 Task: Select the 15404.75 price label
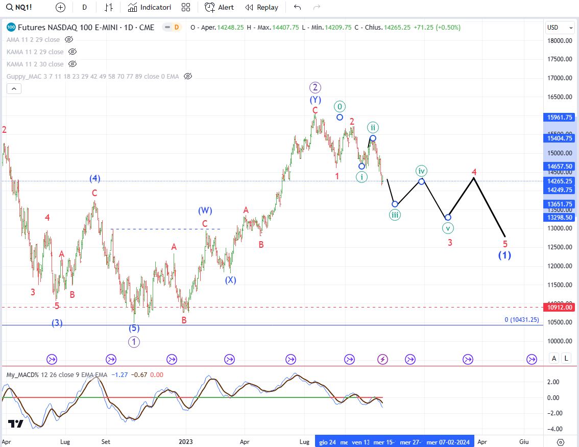560,138
